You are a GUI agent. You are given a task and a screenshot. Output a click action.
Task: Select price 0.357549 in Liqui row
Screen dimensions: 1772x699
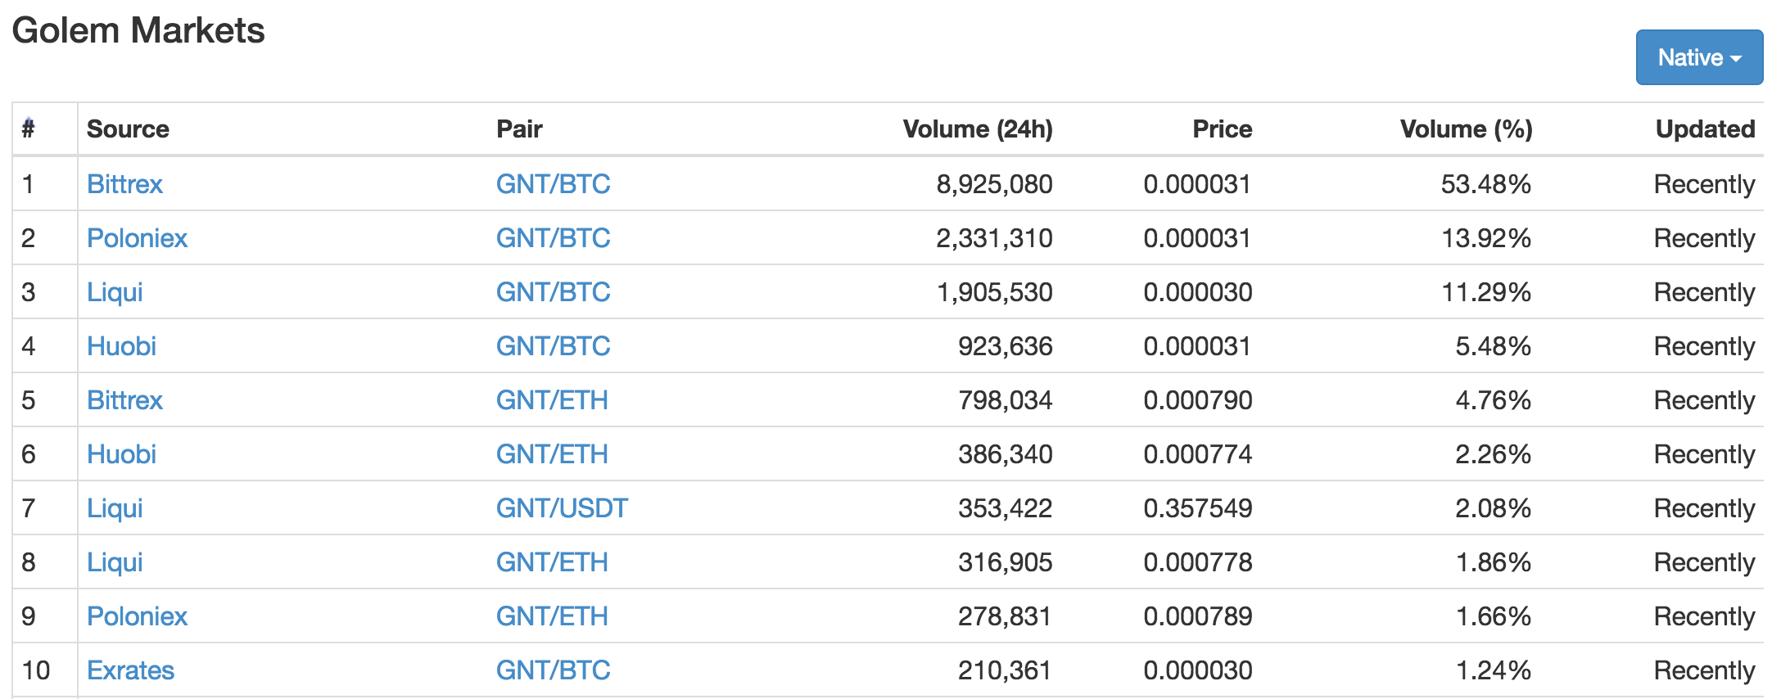pos(1198,508)
